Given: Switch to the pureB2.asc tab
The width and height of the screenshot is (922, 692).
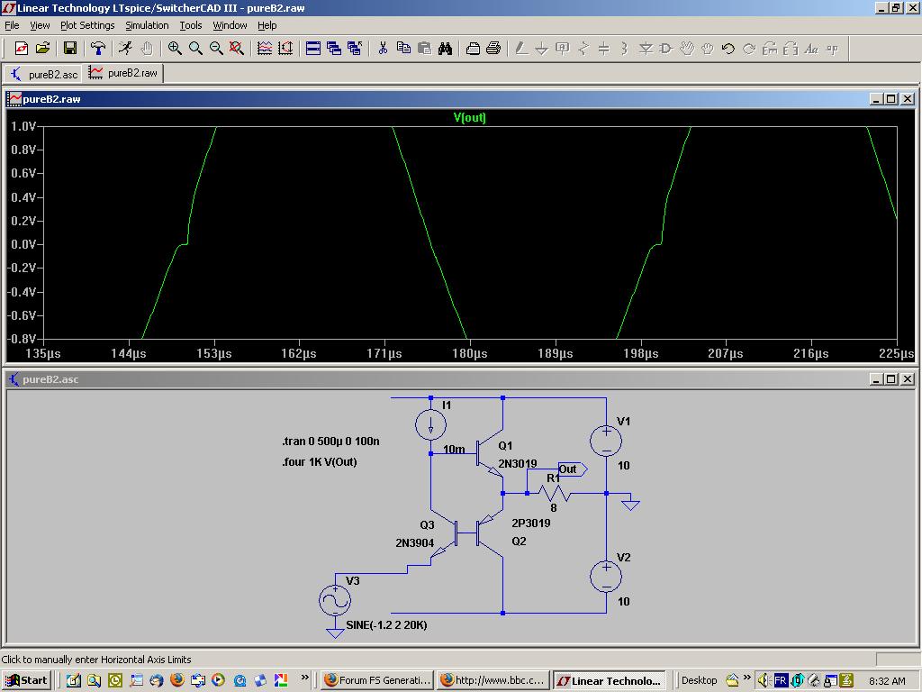Looking at the screenshot, I should coord(43,74).
